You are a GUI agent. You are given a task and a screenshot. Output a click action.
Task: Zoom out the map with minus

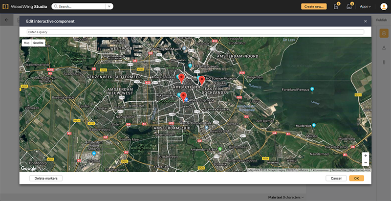[x=366, y=163]
